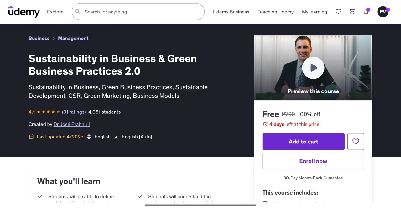Image resolution: width=401 pixels, height=208 pixels.
Task: Click the Preview this course label
Action: coord(313,91)
